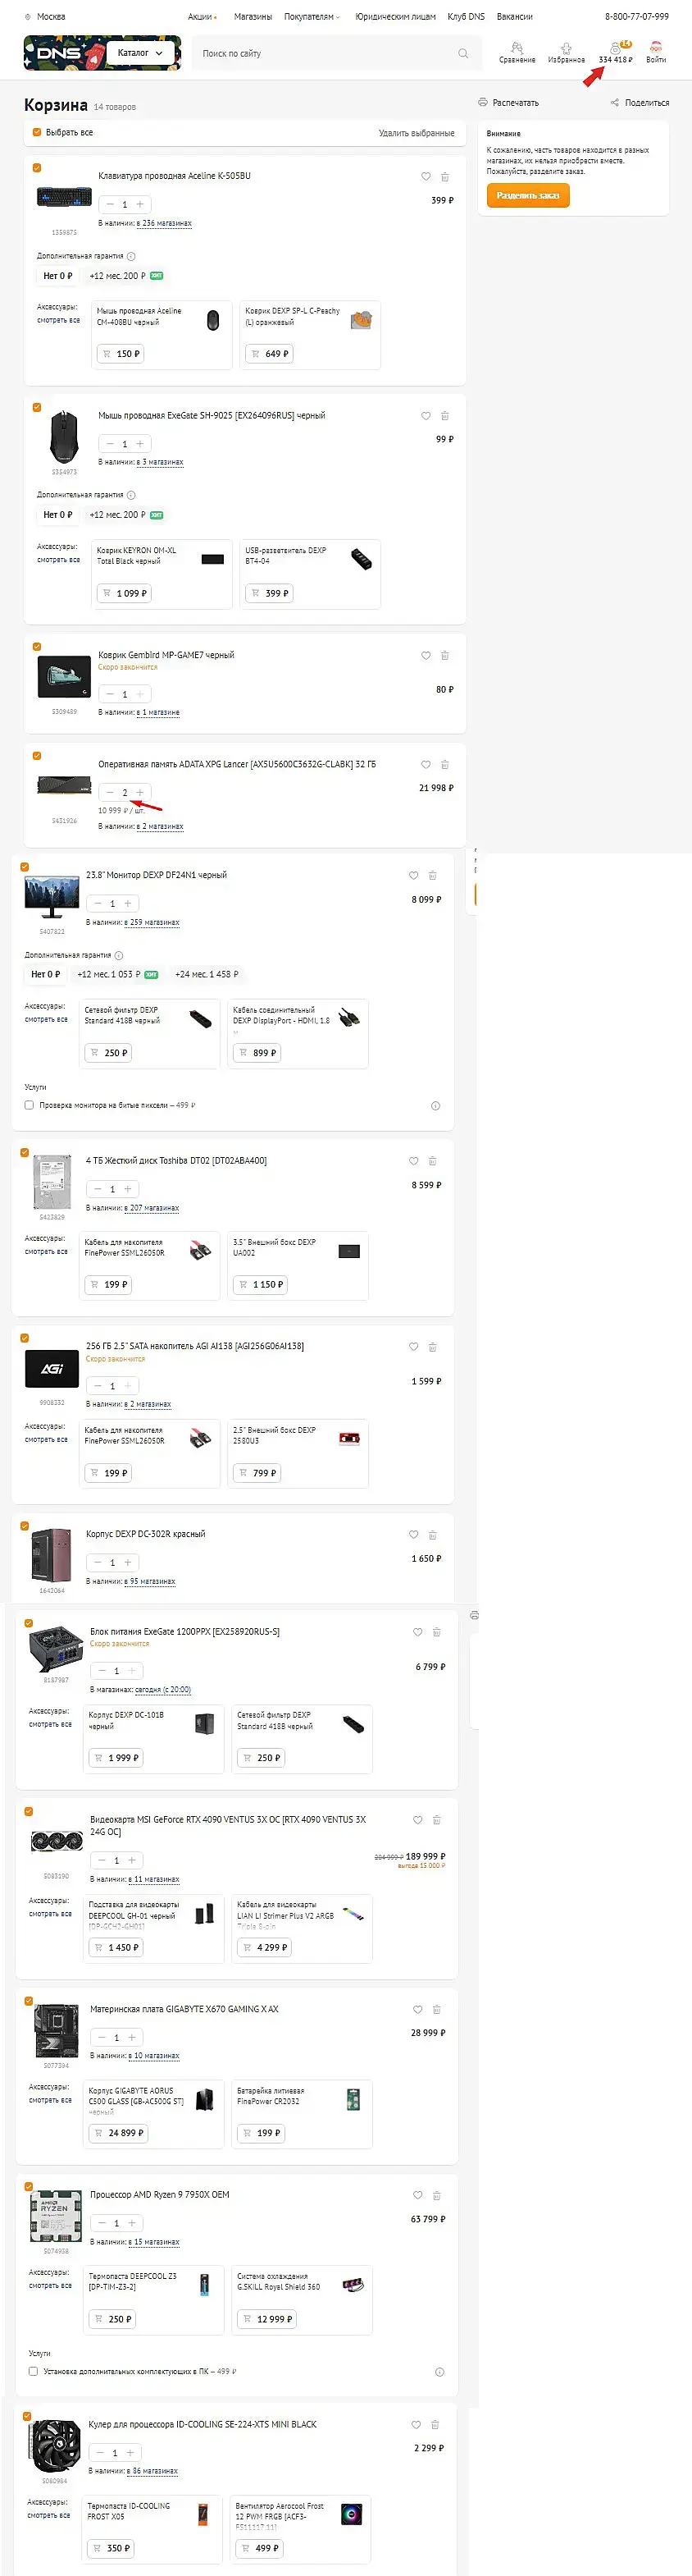The image size is (692, 2576).
Task: Delete ExeGate SH-9025 mouse with trash icon
Action: click(x=445, y=416)
